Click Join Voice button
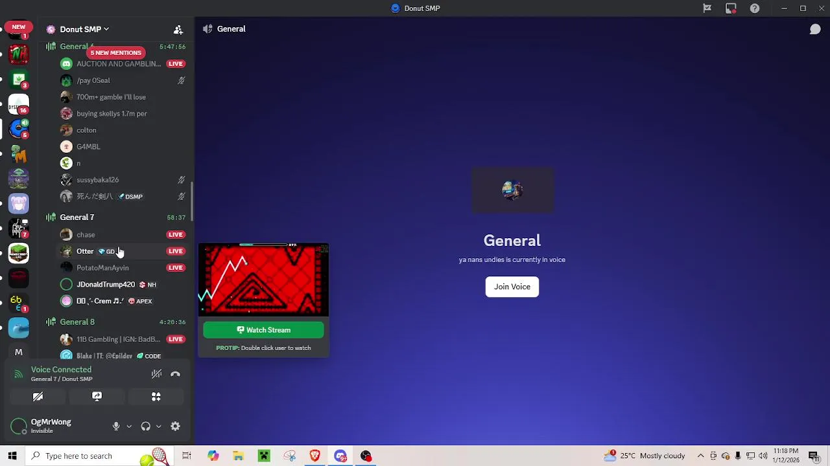This screenshot has height=466, width=830. 512,287
